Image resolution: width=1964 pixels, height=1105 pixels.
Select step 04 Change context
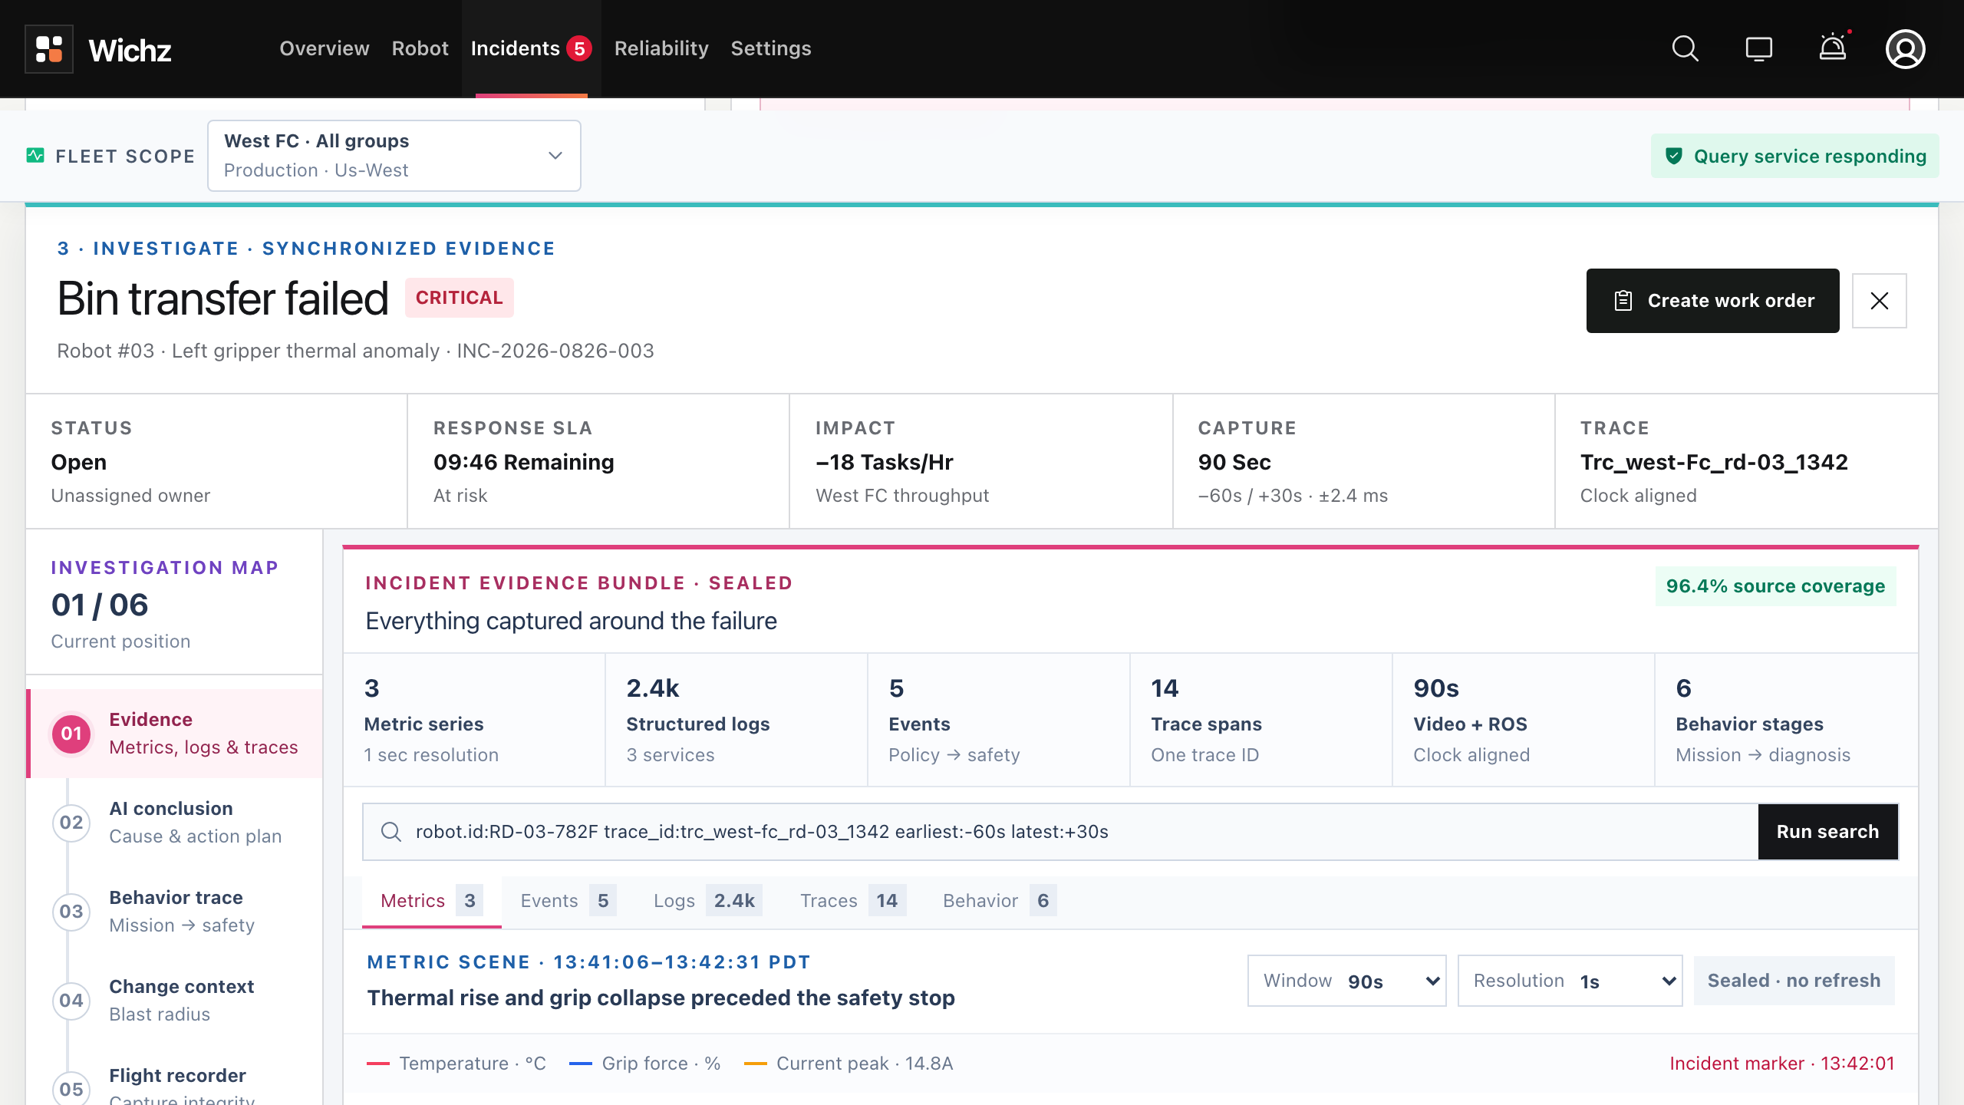[176, 1001]
